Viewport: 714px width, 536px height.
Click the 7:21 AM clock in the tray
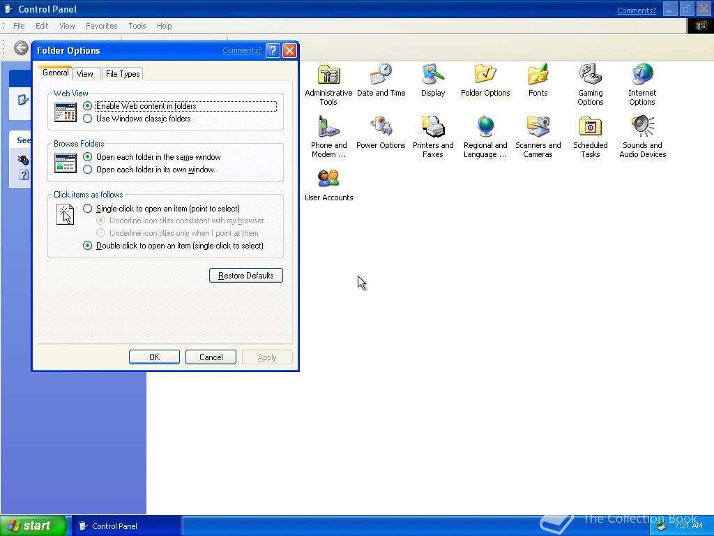688,526
